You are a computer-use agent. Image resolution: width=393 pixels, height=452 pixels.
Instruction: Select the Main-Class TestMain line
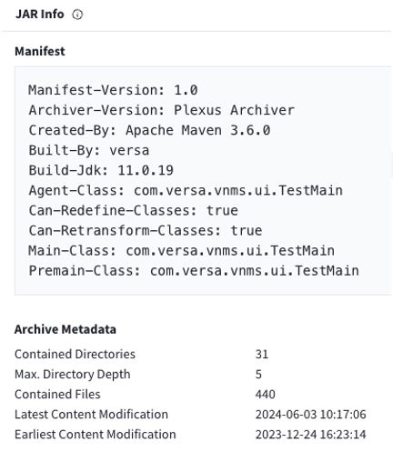pos(182,251)
